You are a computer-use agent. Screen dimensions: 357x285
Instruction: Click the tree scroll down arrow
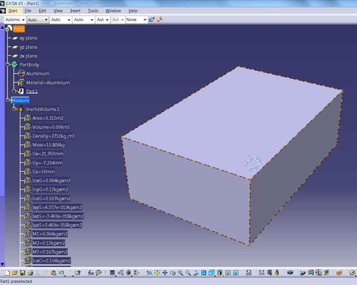2,264
